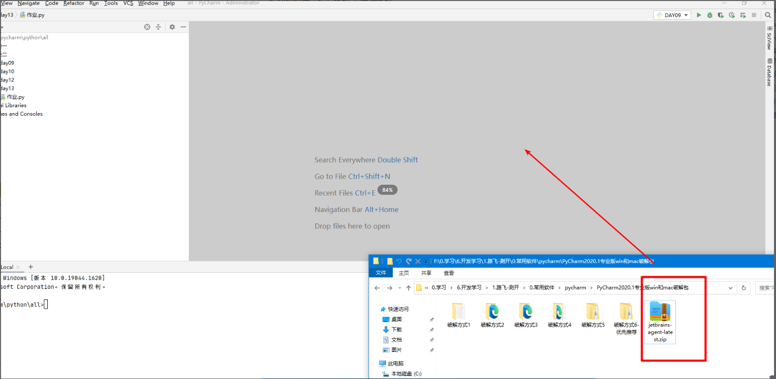Refresh the File Explorer folder view

tap(744, 288)
